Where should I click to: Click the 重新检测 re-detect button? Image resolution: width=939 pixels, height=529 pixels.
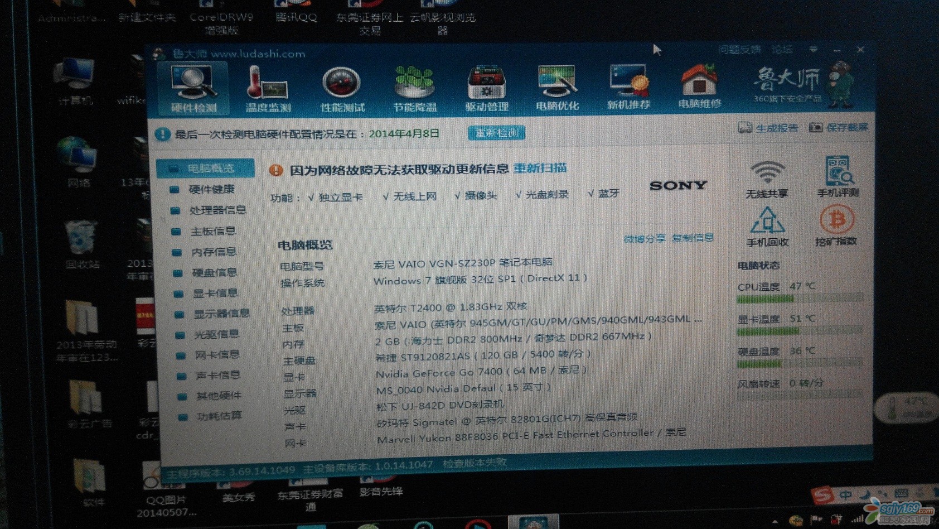click(496, 133)
